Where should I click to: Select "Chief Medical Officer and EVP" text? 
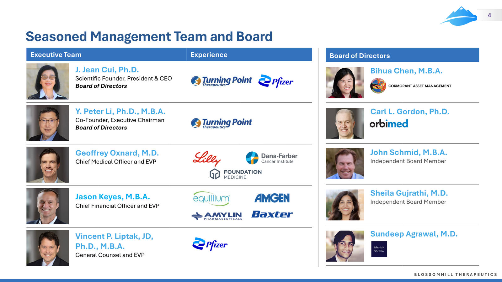(x=116, y=162)
